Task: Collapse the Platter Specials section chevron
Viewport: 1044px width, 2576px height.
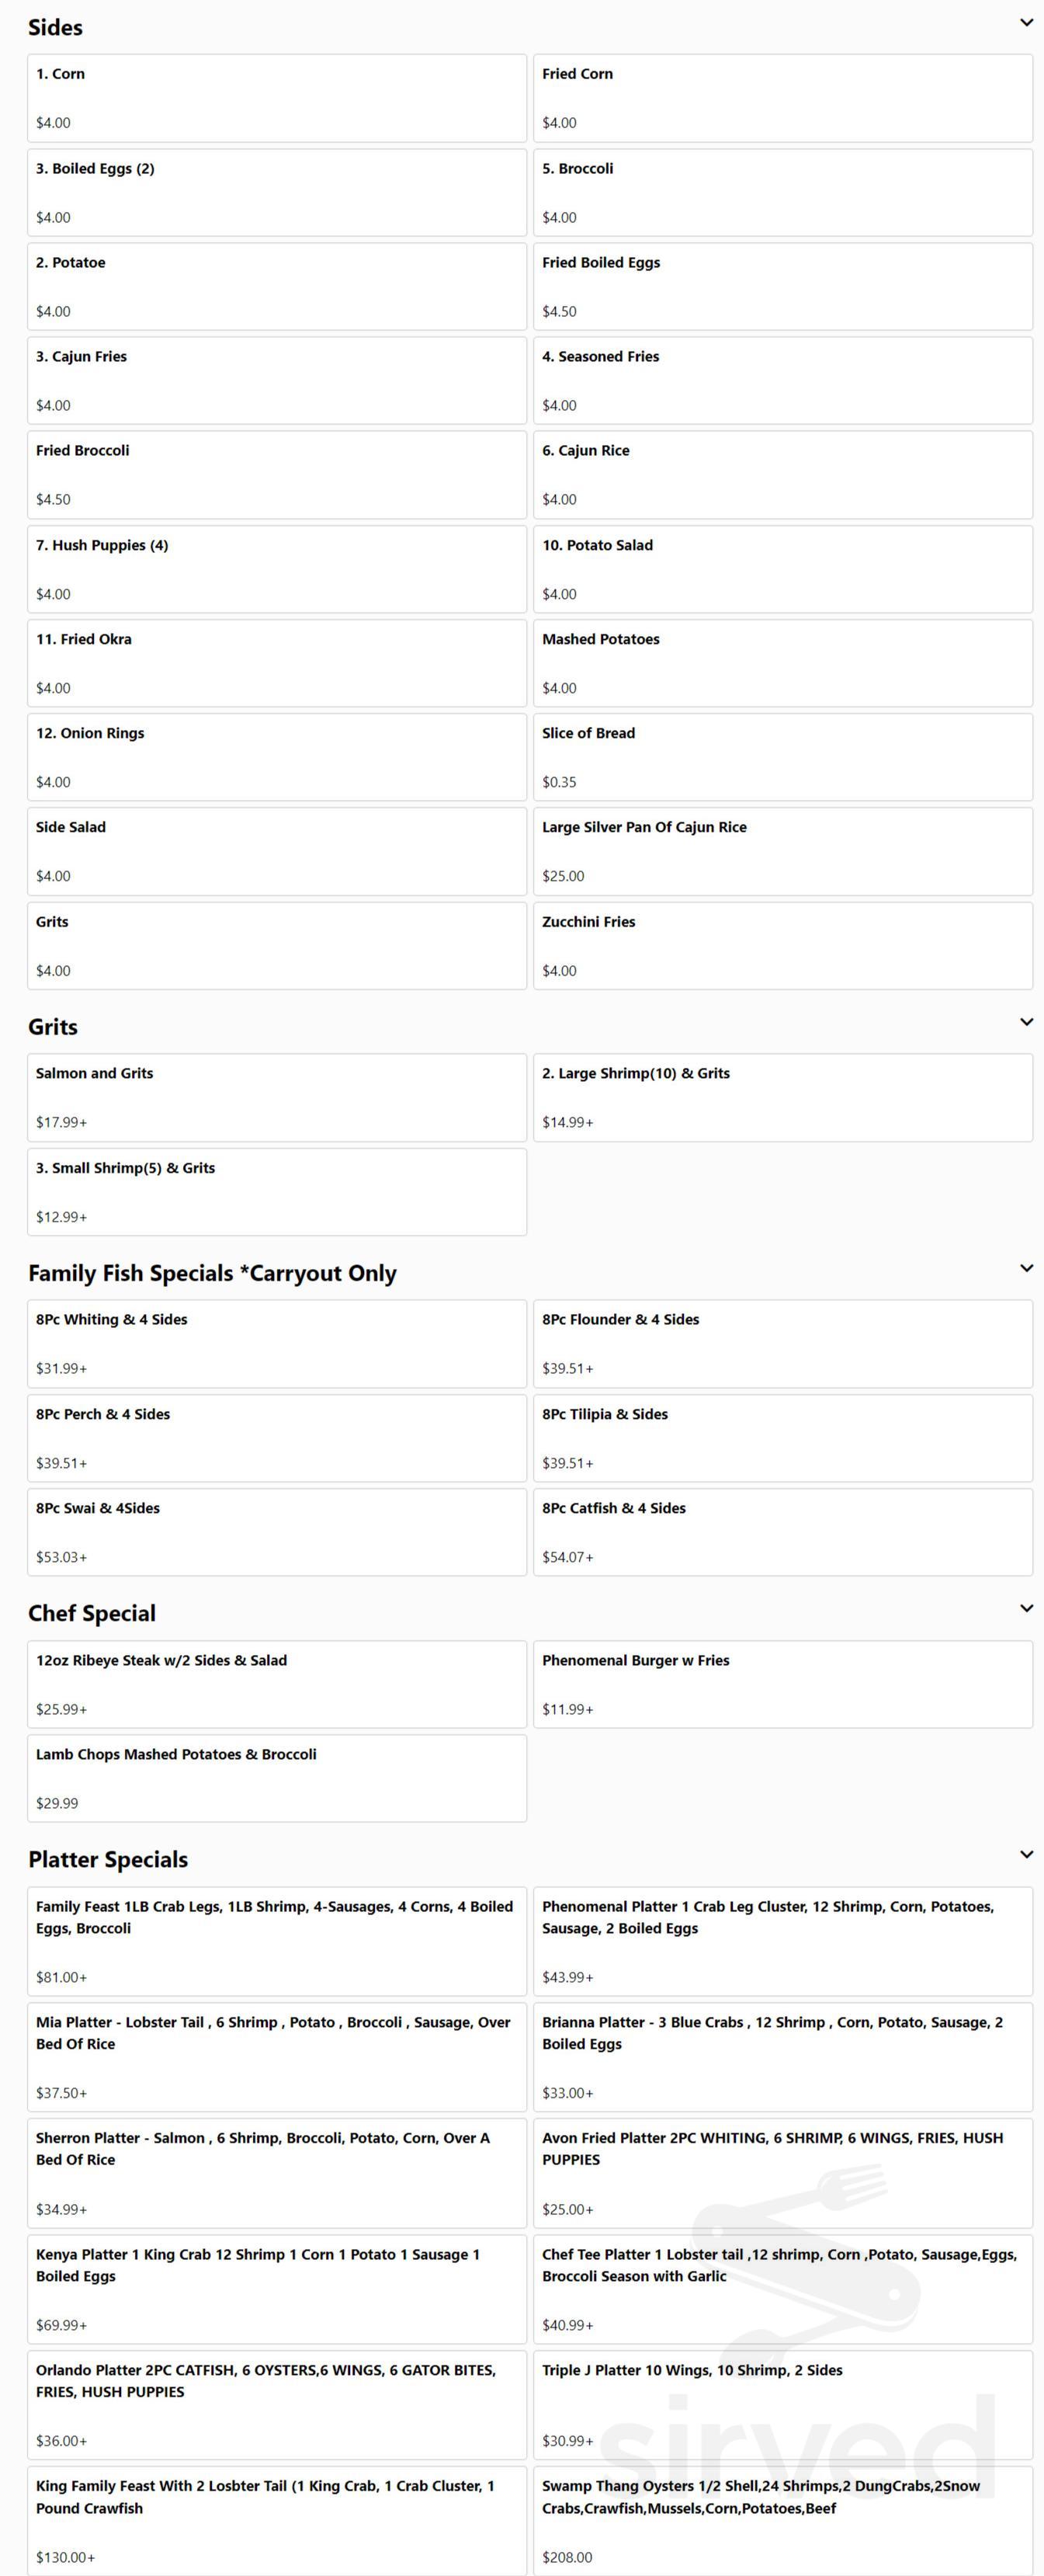Action: 1026,1854
